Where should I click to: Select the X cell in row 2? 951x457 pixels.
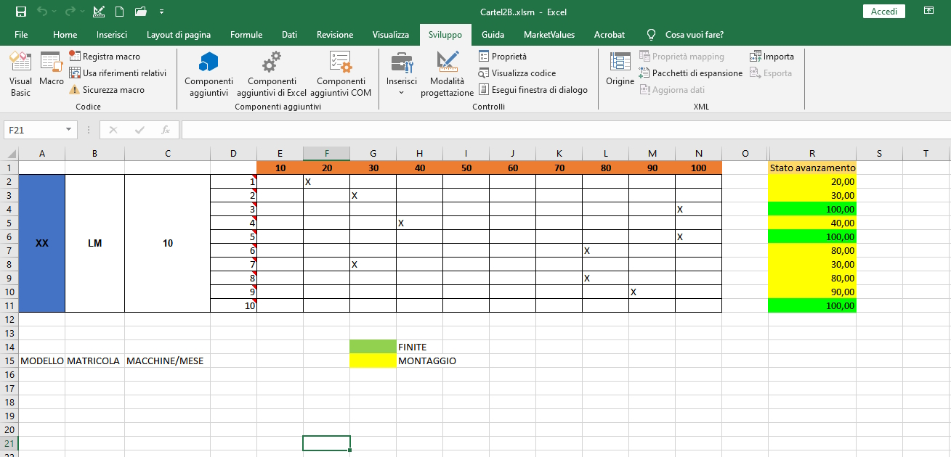pyautogui.click(x=326, y=181)
